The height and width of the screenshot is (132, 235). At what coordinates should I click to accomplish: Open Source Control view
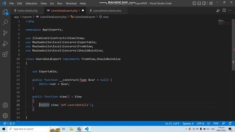[x=5, y=33]
